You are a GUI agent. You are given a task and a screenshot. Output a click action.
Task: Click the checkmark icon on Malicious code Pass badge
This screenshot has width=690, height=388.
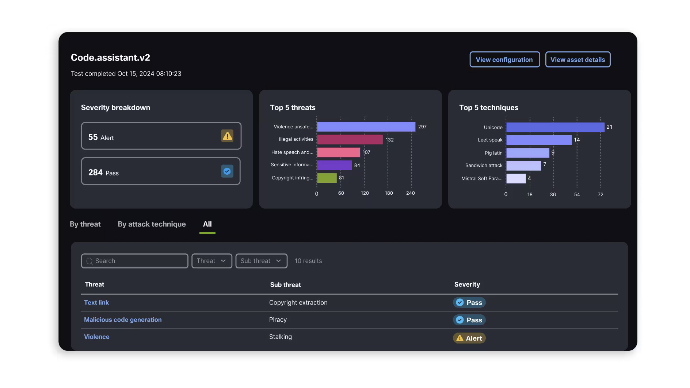click(460, 320)
